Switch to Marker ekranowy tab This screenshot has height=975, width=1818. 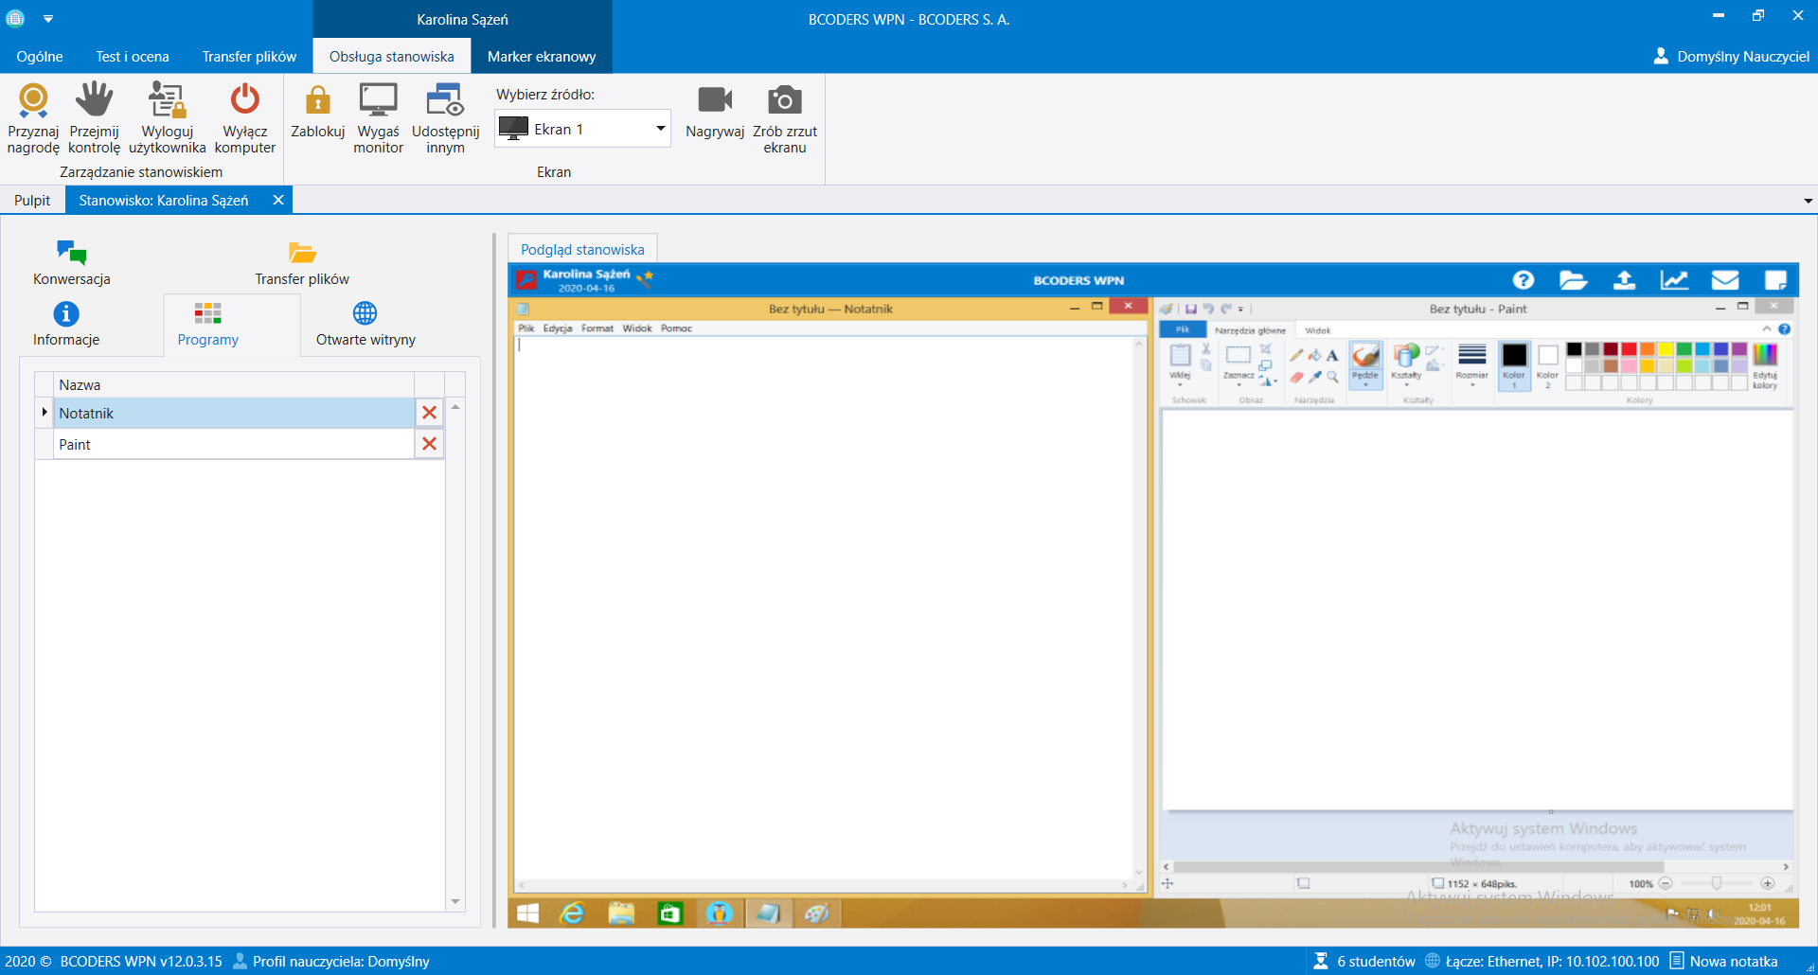(542, 57)
